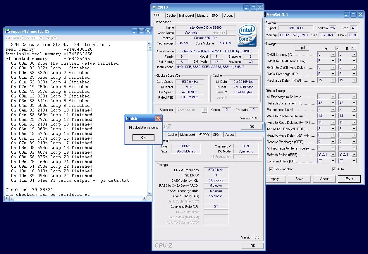
Task: Click the Save button in MemSet
Action: coord(299,179)
